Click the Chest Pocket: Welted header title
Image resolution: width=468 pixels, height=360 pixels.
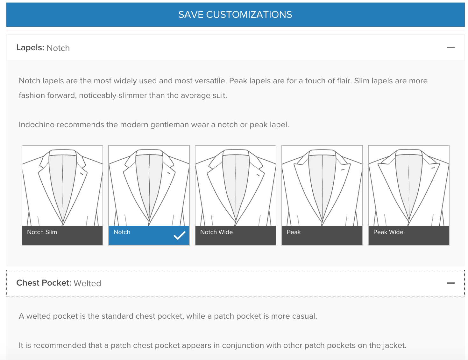click(x=59, y=283)
